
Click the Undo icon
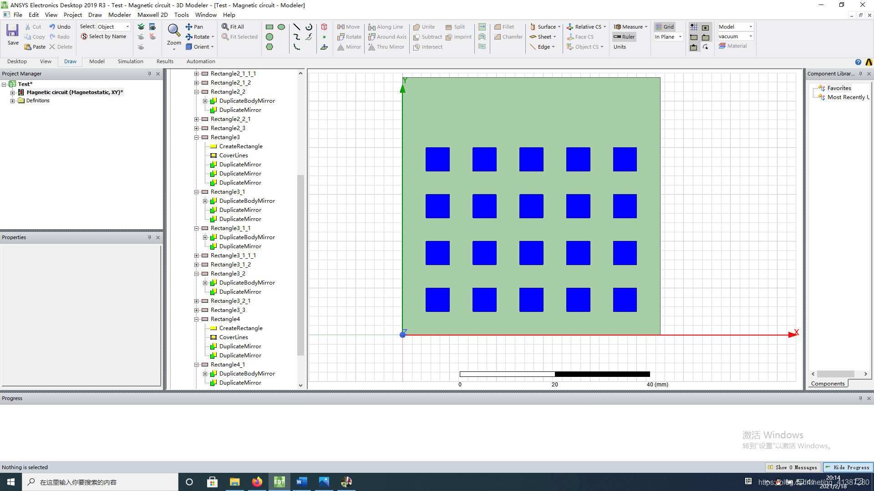52,27
